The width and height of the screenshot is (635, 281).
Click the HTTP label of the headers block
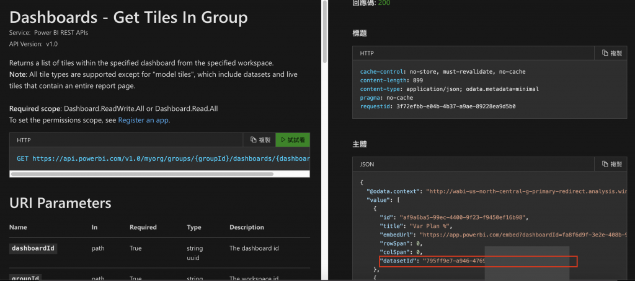point(367,53)
